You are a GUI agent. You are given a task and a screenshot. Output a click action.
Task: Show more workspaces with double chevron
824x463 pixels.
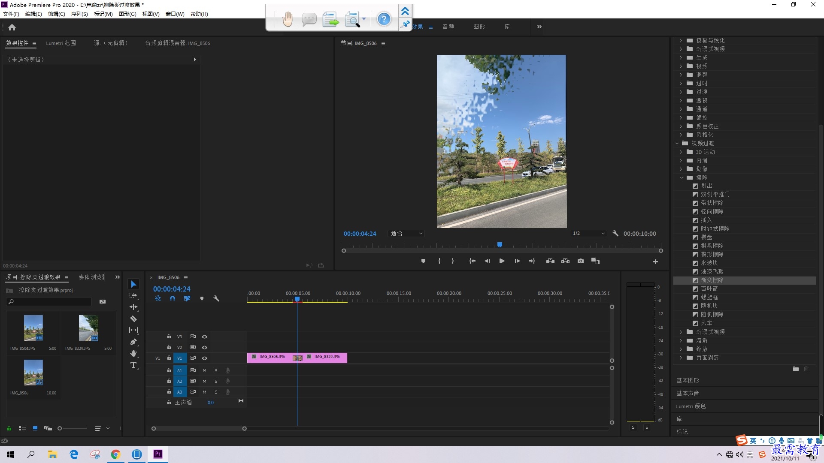click(x=539, y=27)
